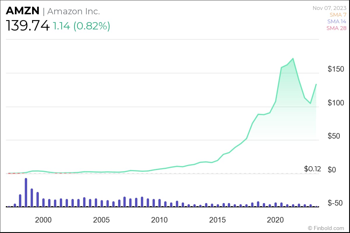This screenshot has width=350, height=233.
Task: Click the current price 139.74
Action: tap(28, 26)
